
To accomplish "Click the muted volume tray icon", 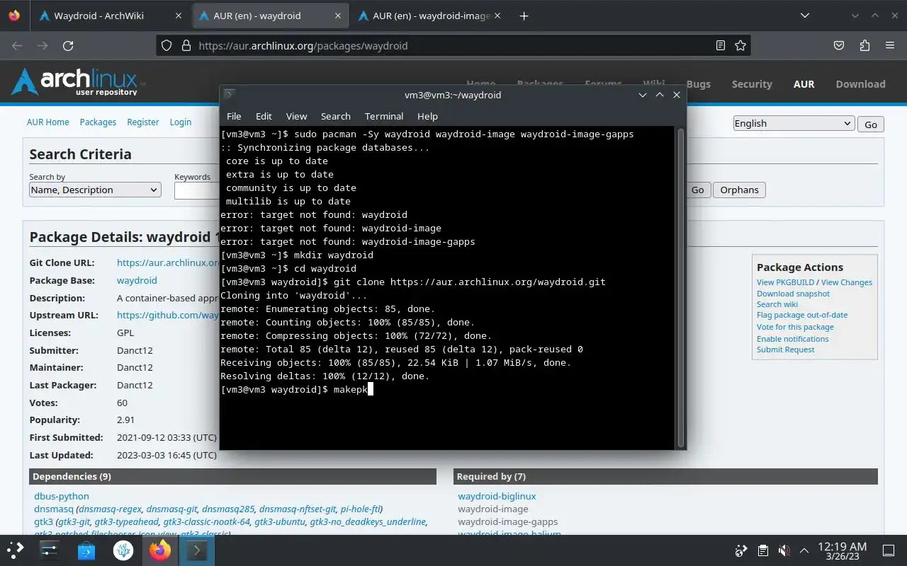I will [784, 550].
